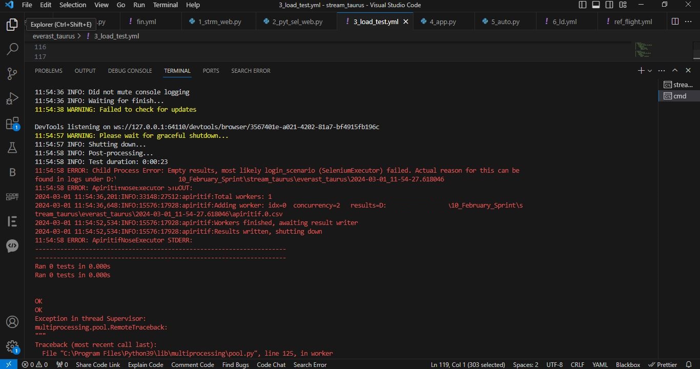Open the 2_pyt_sel_web.py editor tab

click(x=297, y=22)
